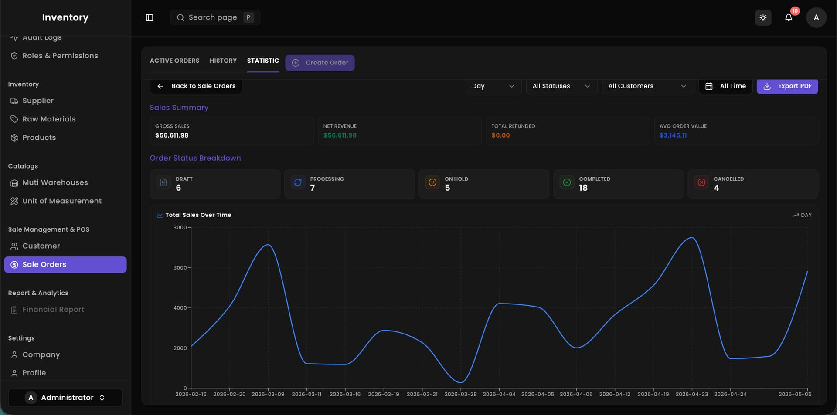Switch to the History tab
The width and height of the screenshot is (837, 415).
223,61
